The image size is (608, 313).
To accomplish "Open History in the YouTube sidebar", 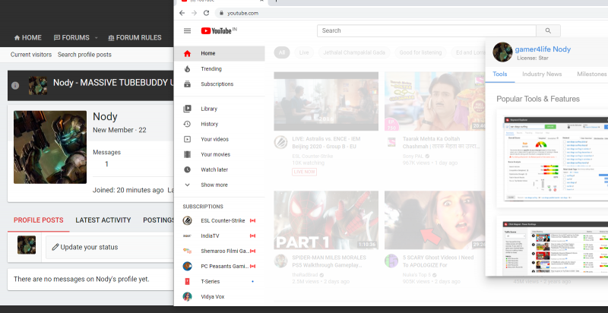I will point(209,124).
